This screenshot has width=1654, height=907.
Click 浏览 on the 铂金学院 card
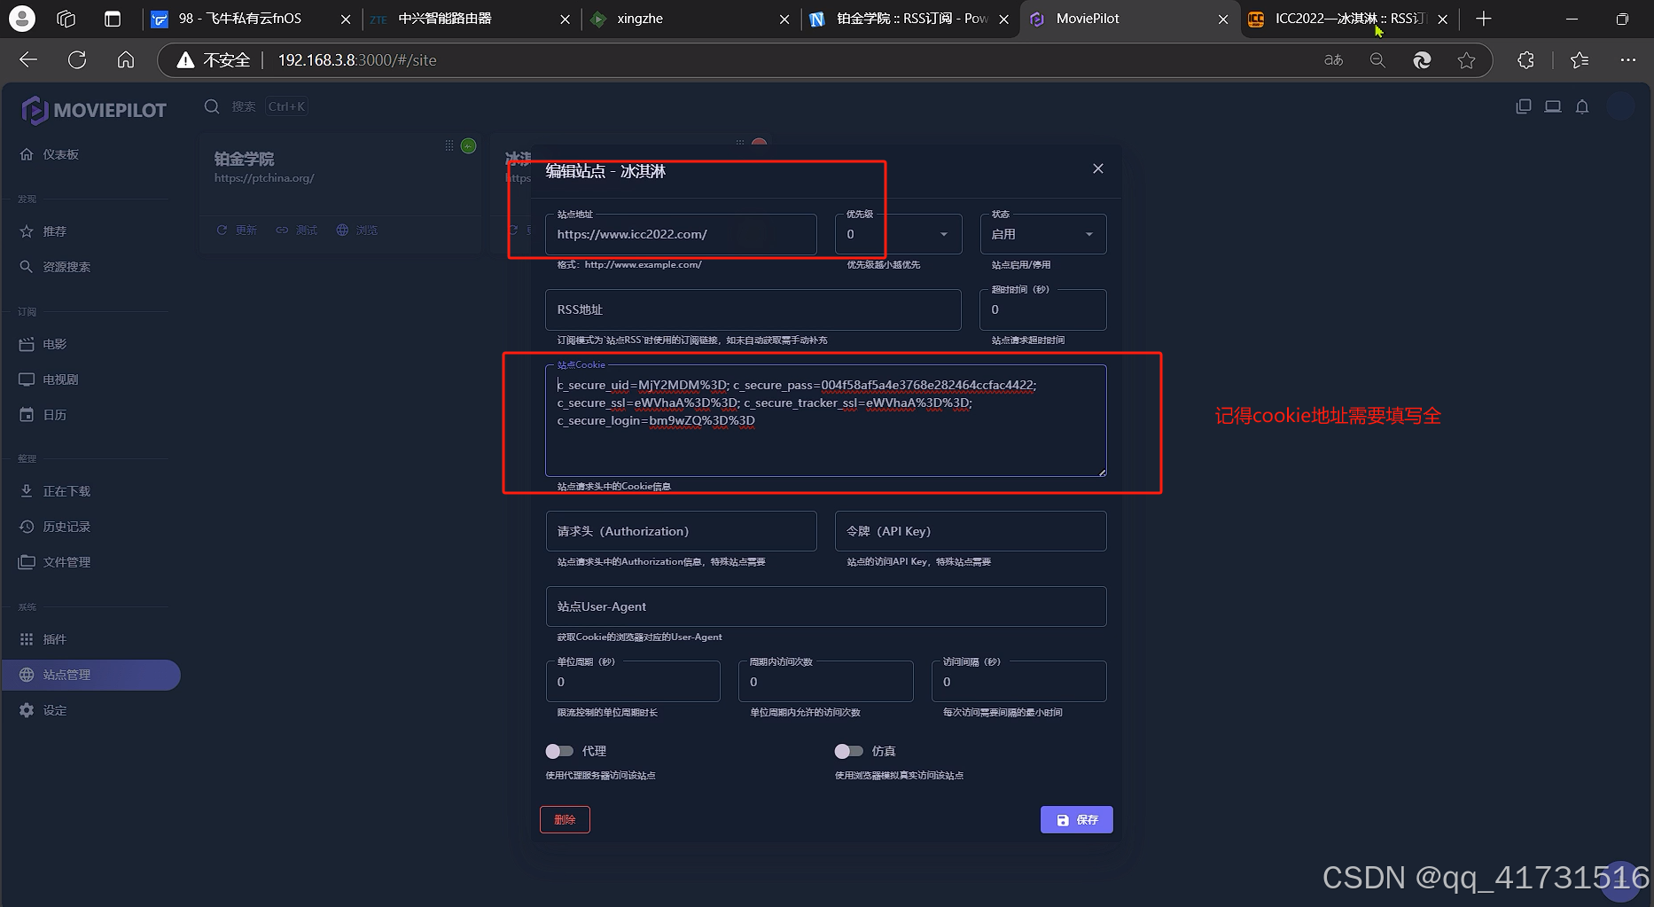pyautogui.click(x=357, y=231)
